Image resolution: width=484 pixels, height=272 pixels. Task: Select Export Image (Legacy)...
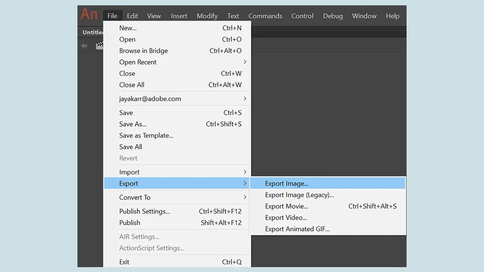328,195
